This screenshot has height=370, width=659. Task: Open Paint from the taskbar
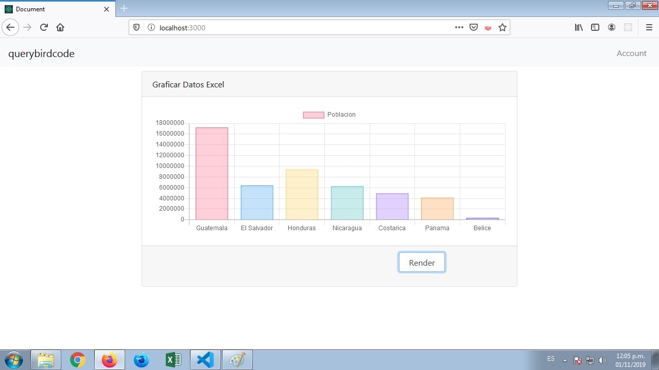(237, 360)
